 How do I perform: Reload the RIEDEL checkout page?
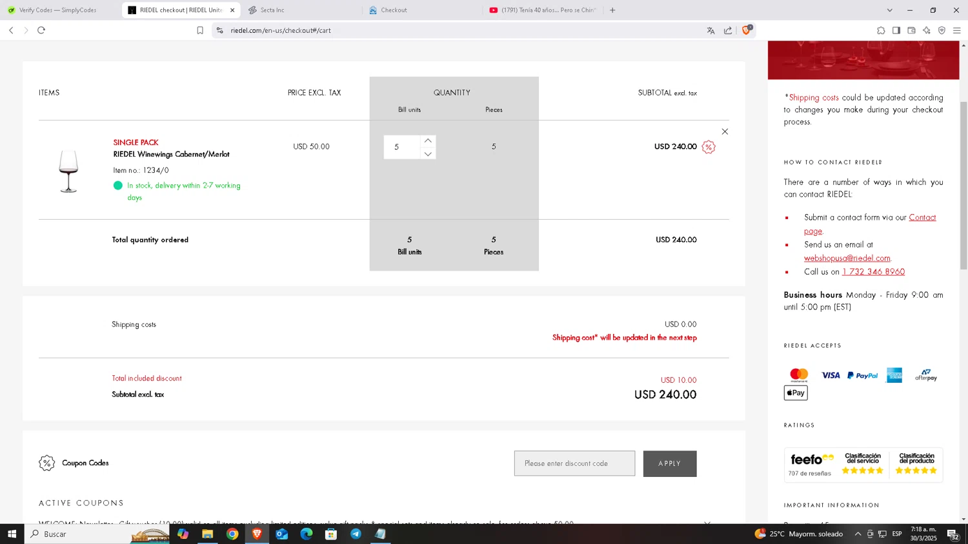pyautogui.click(x=41, y=30)
